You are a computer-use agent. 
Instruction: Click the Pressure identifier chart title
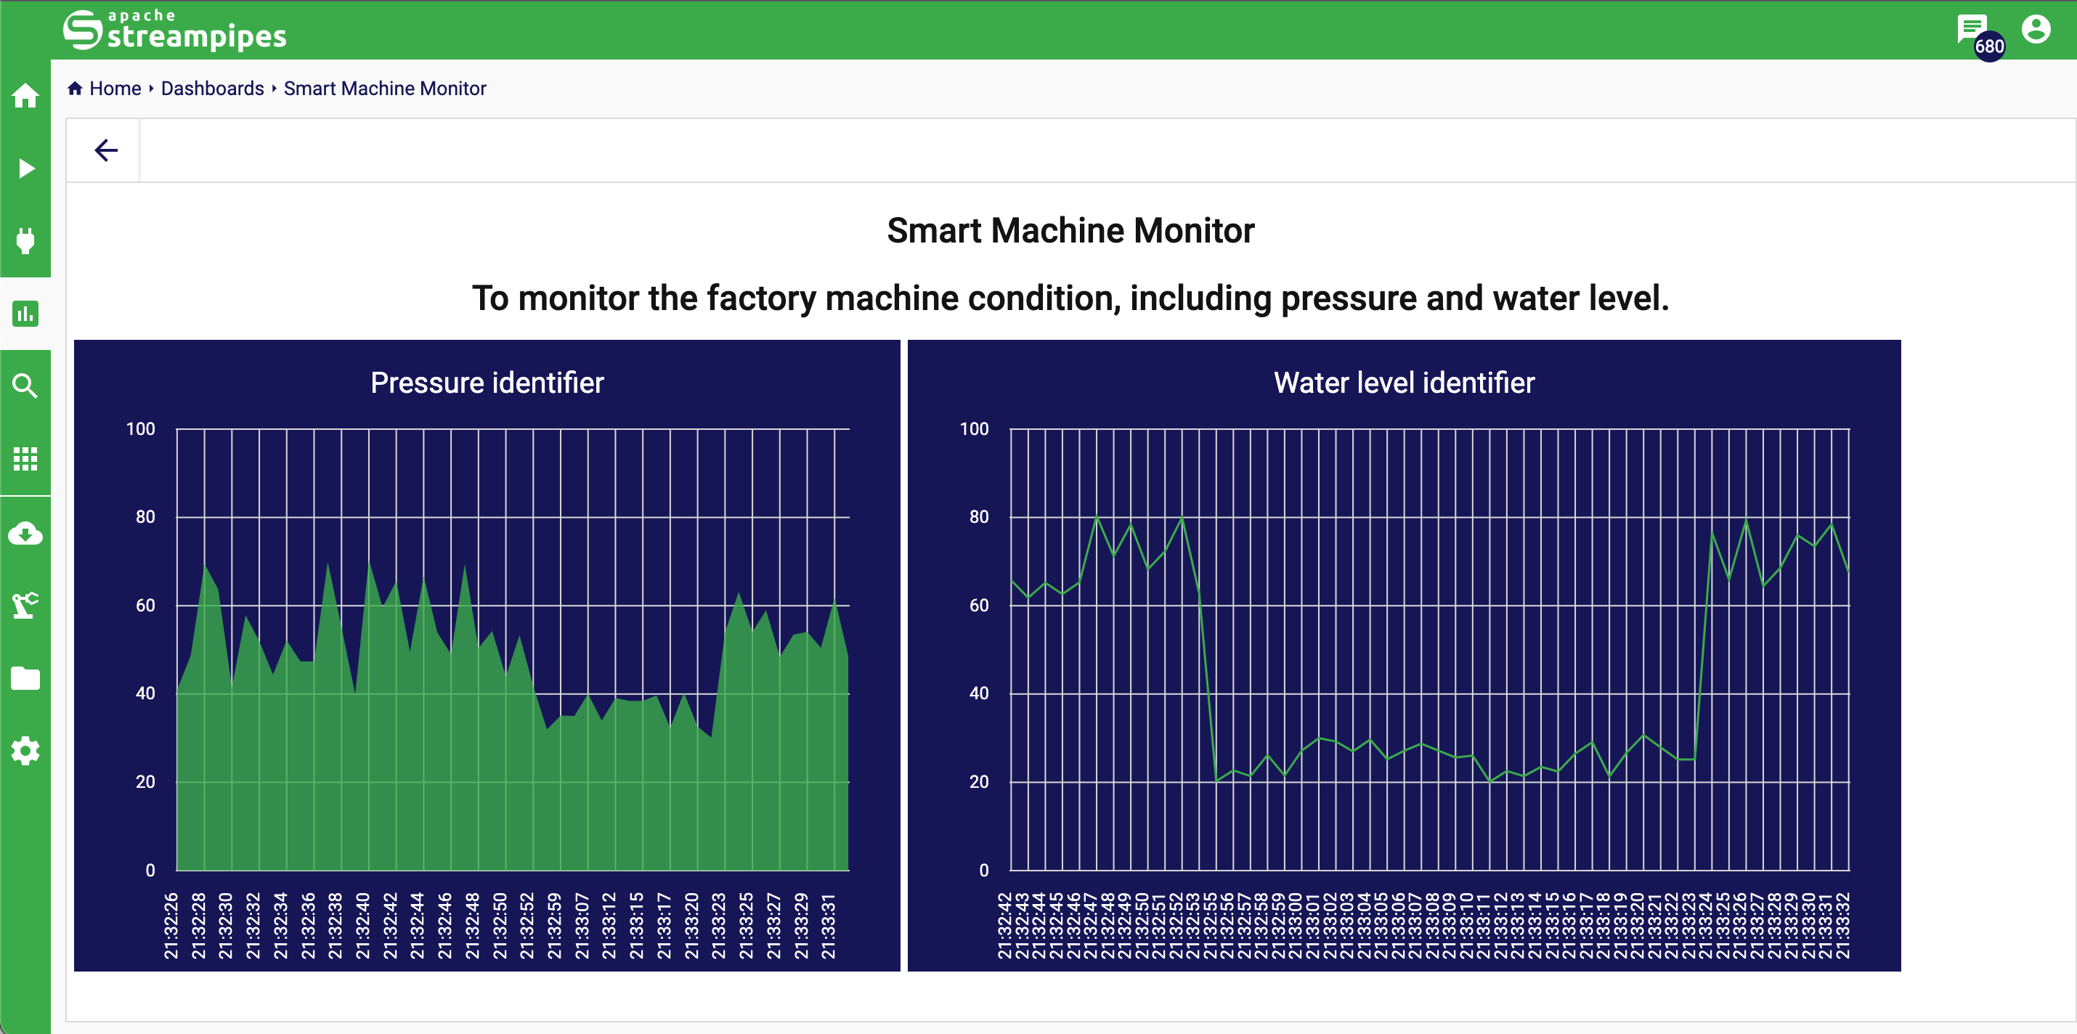click(x=486, y=382)
